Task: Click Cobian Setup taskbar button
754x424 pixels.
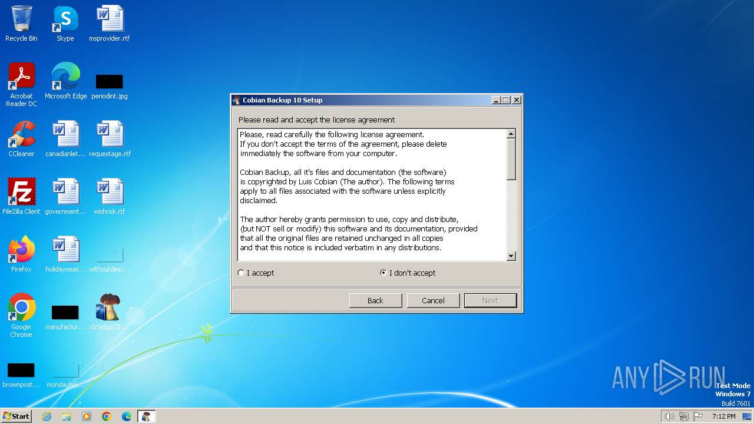Action: coord(146,416)
